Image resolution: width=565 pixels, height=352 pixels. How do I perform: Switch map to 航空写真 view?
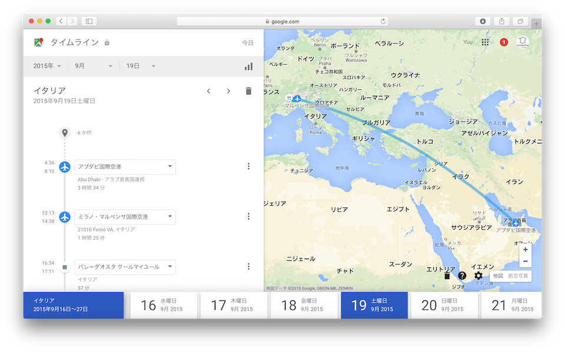coord(519,276)
